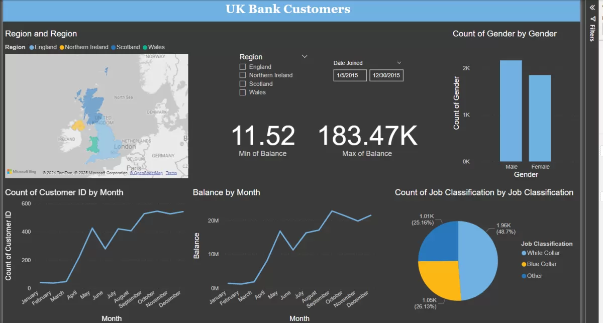The width and height of the screenshot is (603, 323).
Task: Click the Scotland legend color dot
Action: [113, 47]
